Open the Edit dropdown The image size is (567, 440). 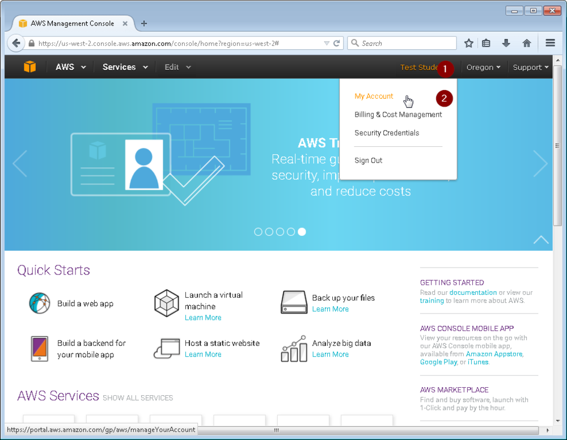click(x=177, y=67)
